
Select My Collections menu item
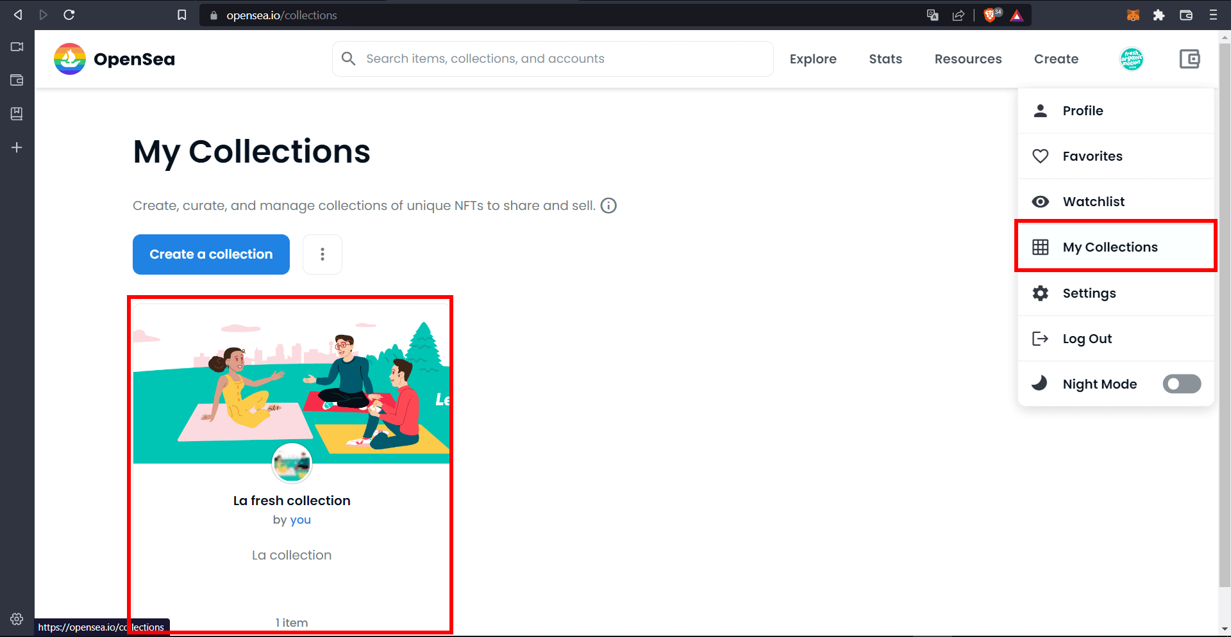point(1116,247)
